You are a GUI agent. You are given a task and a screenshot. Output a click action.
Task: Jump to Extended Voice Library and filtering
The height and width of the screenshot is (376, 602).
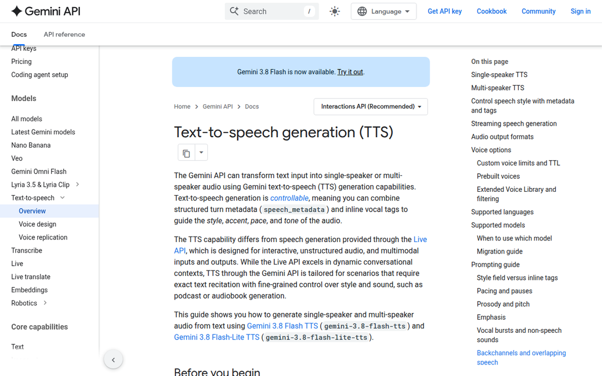pyautogui.click(x=517, y=194)
